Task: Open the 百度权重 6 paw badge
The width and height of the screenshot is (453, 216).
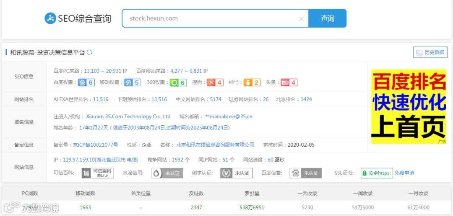Action: click(86, 83)
